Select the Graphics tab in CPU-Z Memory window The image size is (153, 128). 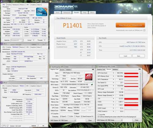[x=33, y=86]
